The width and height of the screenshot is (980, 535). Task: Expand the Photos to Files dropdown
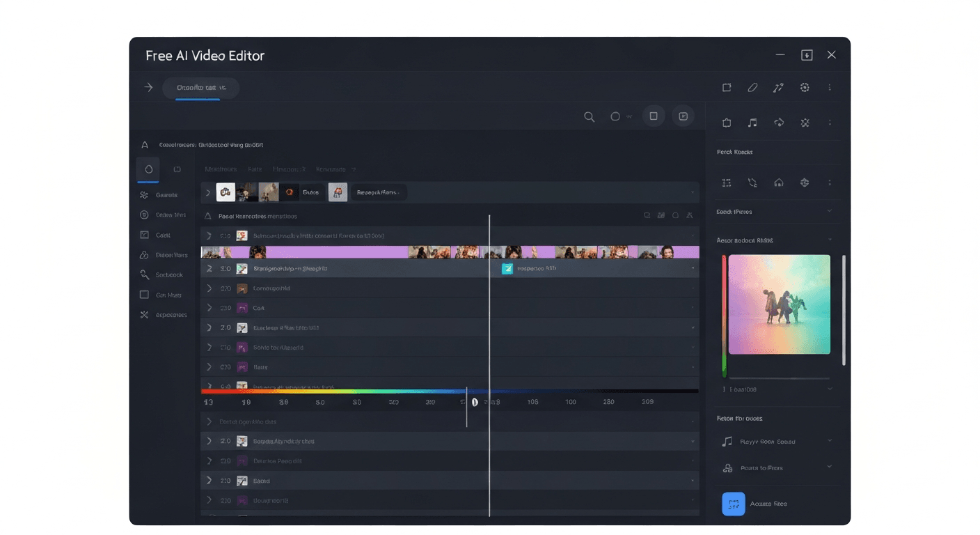tap(830, 467)
